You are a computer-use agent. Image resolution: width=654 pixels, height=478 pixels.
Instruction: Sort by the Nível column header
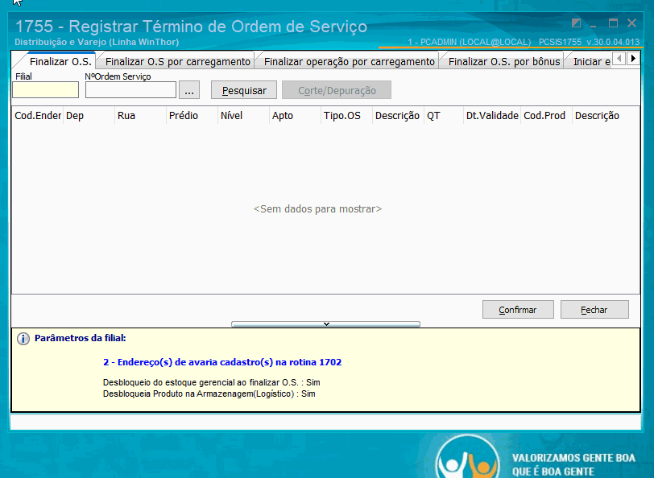pos(243,115)
